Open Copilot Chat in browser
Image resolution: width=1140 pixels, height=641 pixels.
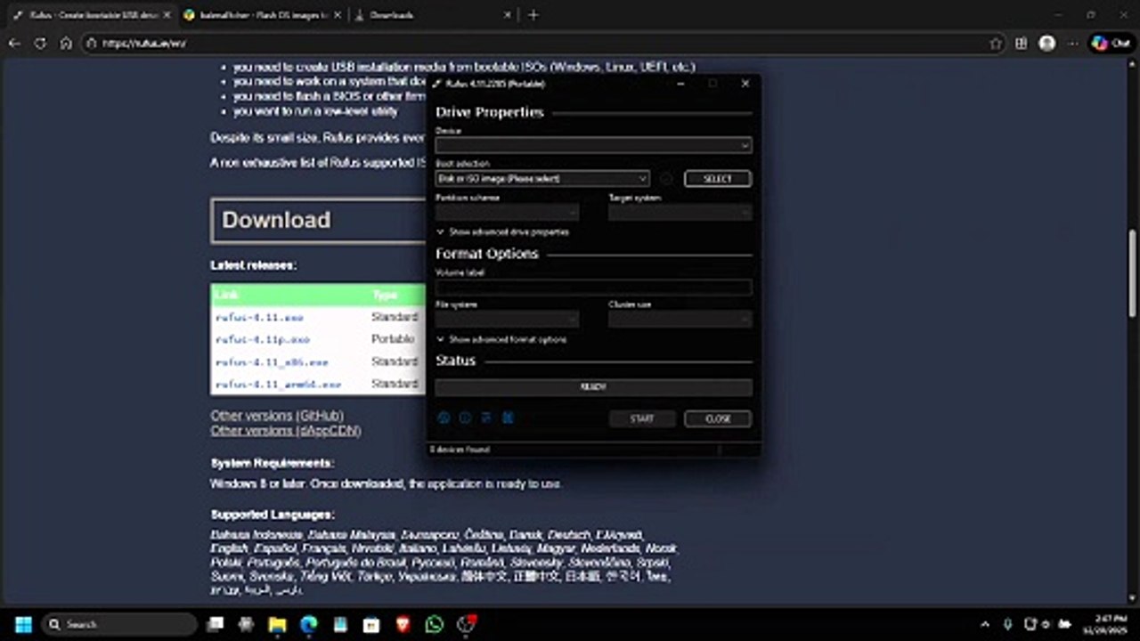(x=1111, y=43)
